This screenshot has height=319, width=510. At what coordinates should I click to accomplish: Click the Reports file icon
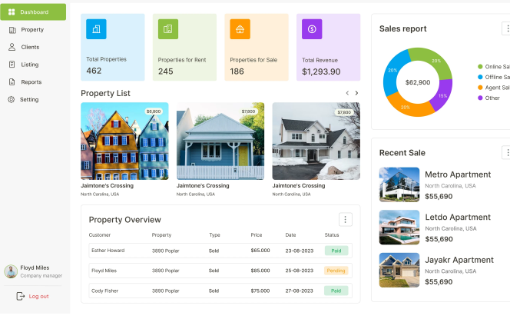pos(12,82)
